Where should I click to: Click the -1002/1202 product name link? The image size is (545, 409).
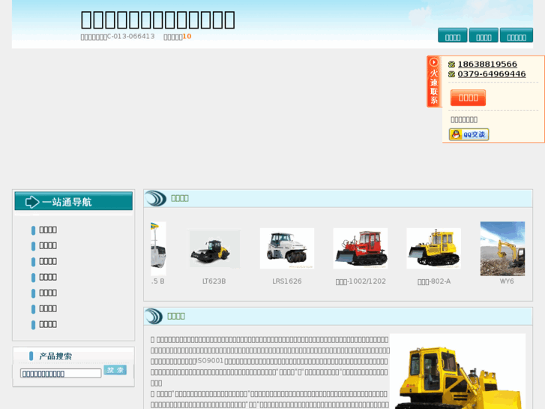coord(361,281)
